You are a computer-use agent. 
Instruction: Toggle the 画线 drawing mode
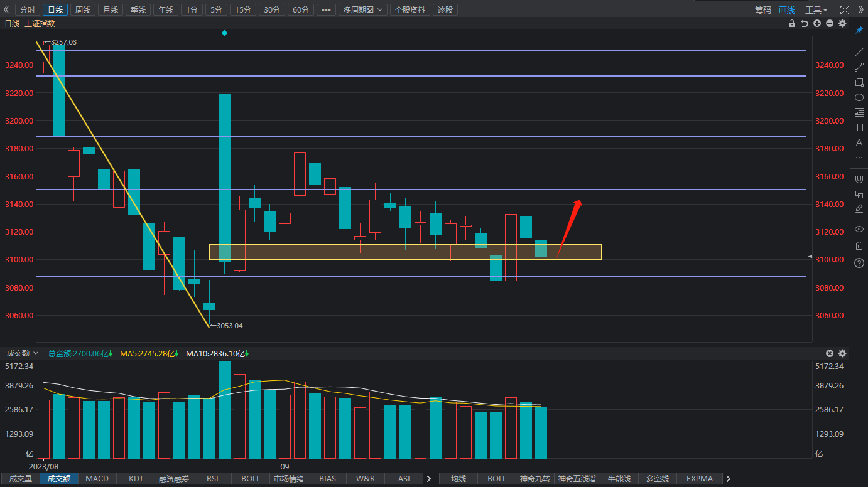click(x=786, y=10)
